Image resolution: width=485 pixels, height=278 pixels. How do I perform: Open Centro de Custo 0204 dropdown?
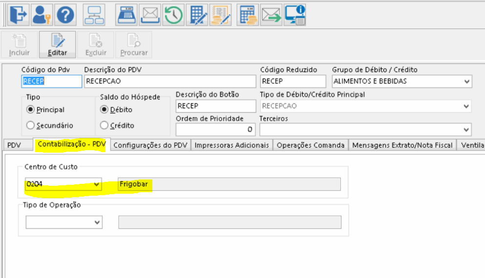[97, 184]
